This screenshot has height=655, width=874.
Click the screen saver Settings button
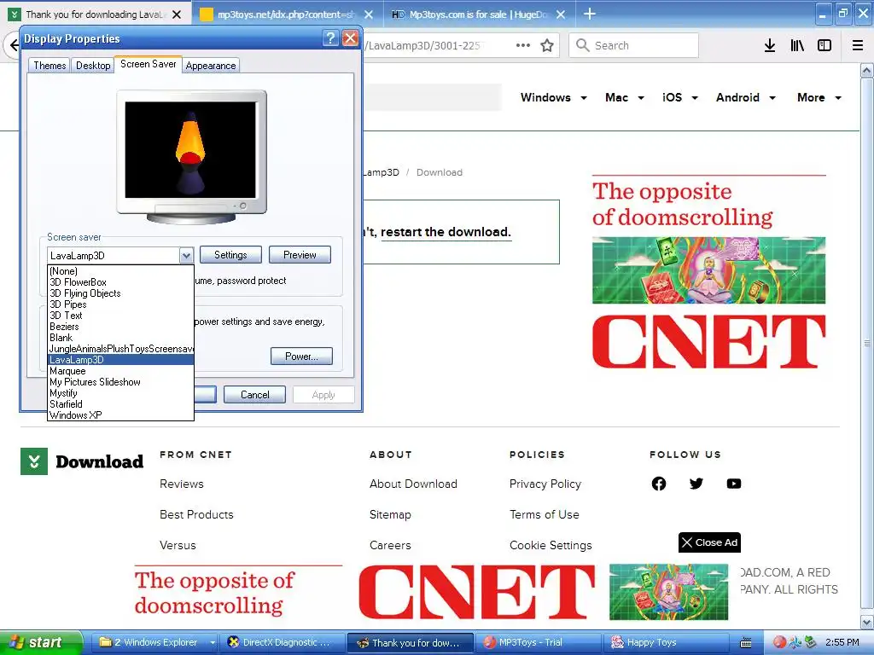tap(230, 255)
